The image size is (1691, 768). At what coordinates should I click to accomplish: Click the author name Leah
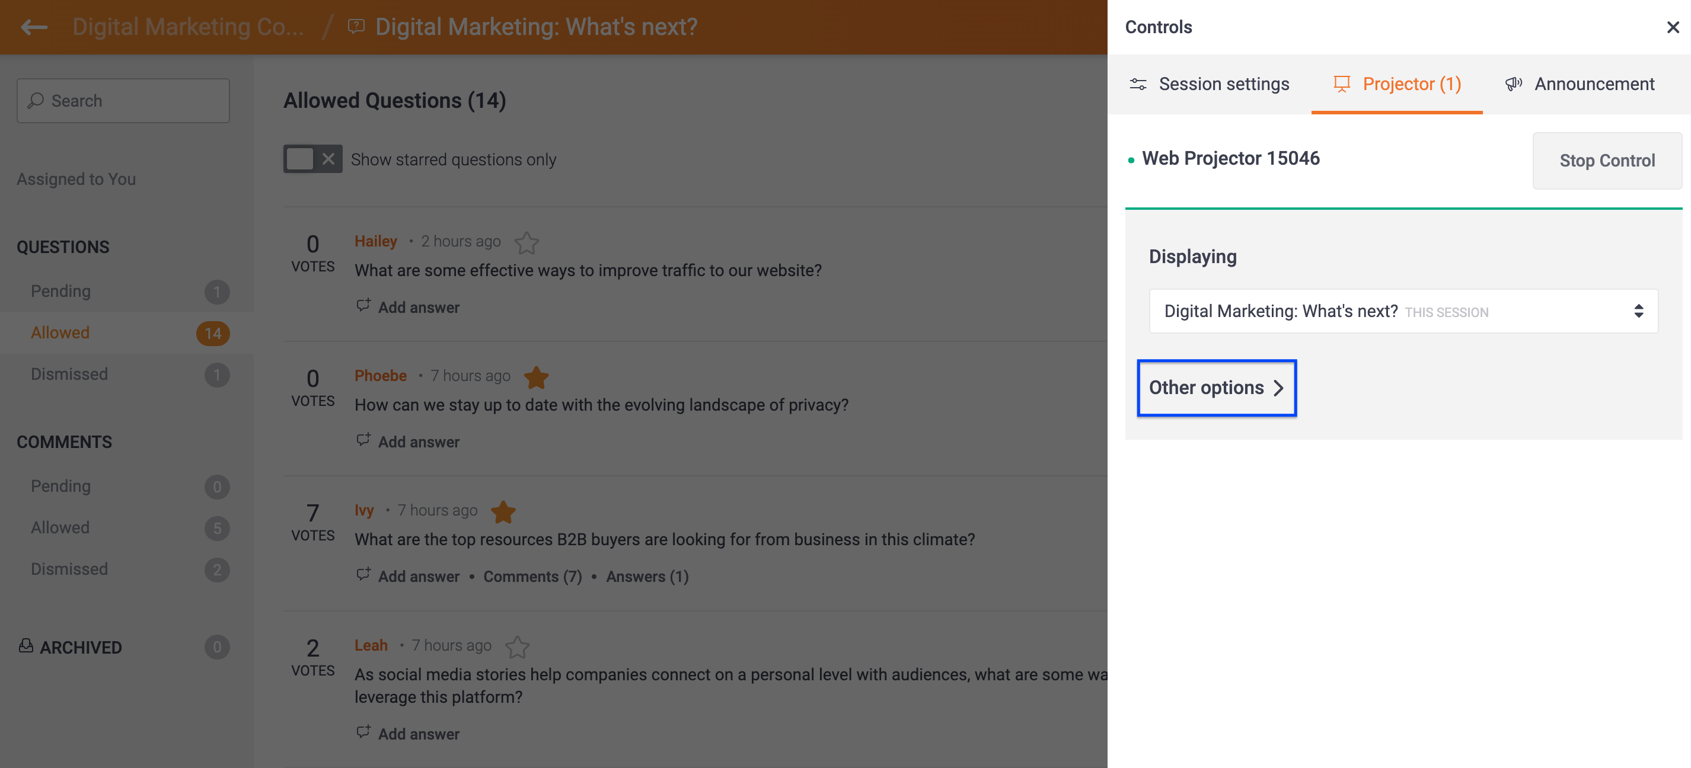(x=371, y=645)
